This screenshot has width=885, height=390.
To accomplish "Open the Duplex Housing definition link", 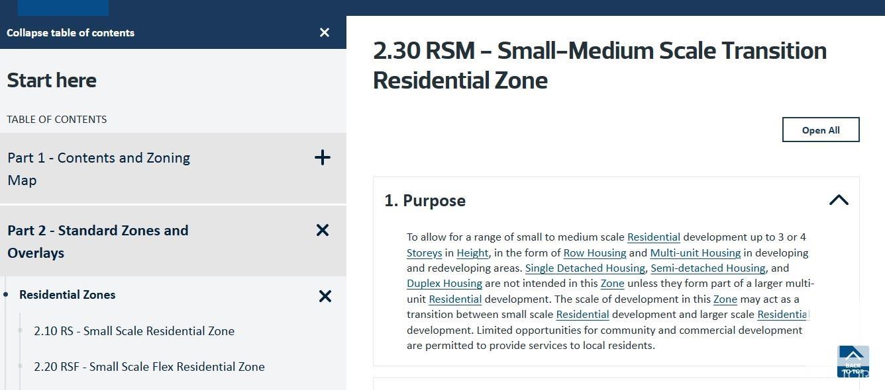I will tap(444, 283).
